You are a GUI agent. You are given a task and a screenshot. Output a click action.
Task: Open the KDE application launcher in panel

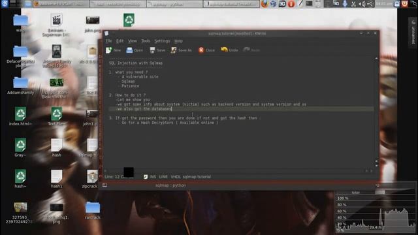click(5, 4)
